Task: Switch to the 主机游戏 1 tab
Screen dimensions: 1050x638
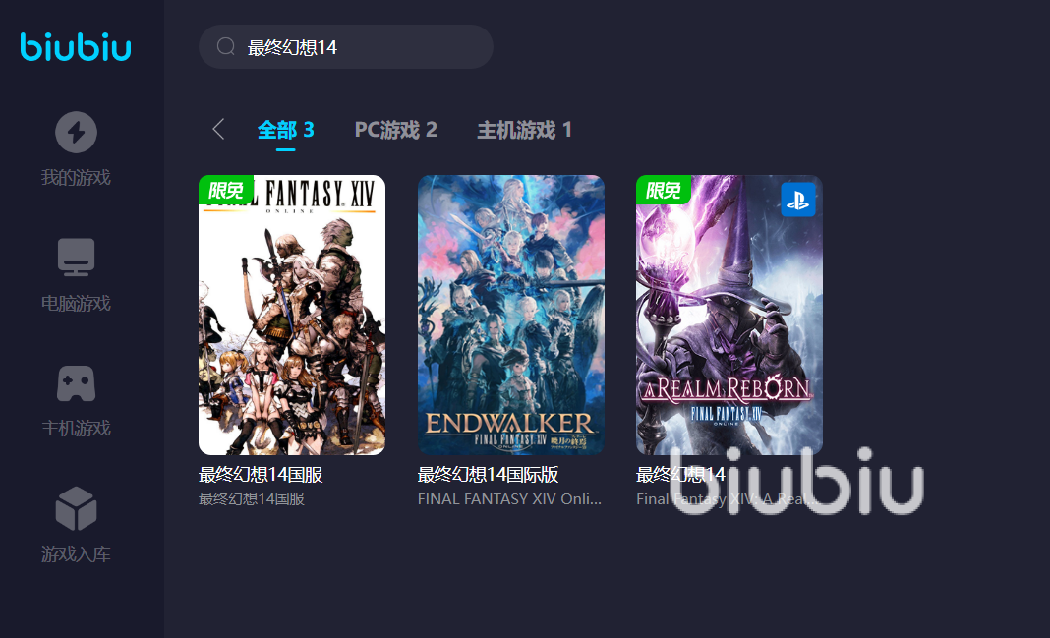Action: click(524, 129)
